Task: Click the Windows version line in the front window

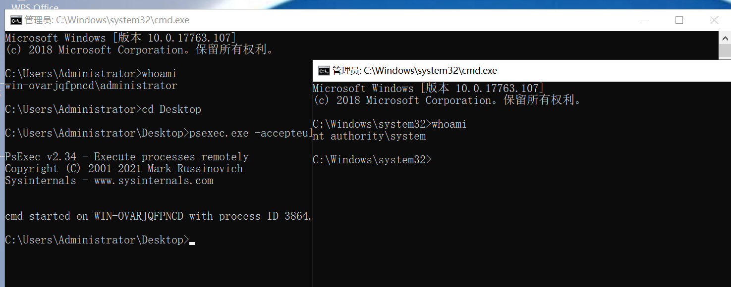Action: pos(428,89)
